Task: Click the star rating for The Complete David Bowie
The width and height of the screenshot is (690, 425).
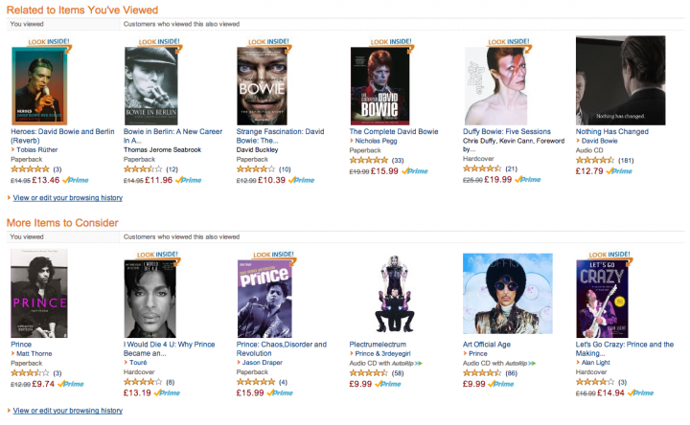Action: pos(369,160)
